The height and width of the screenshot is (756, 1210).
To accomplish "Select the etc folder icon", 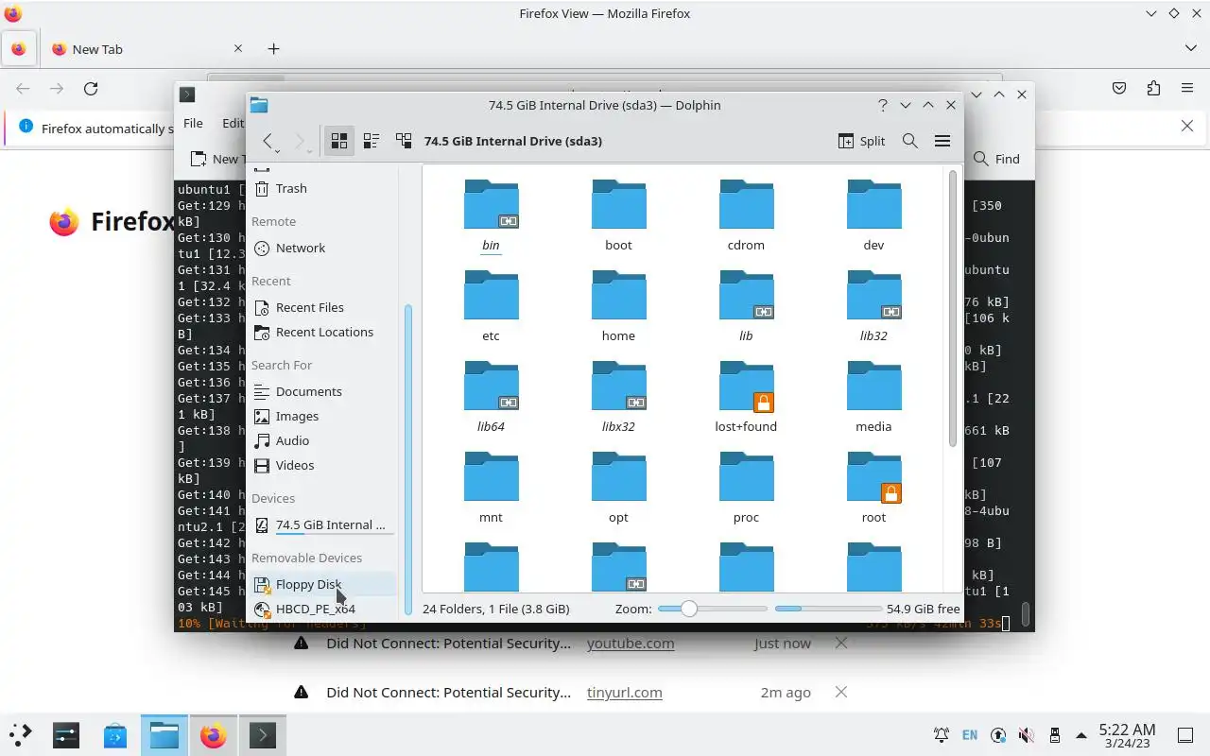I will coord(491,295).
